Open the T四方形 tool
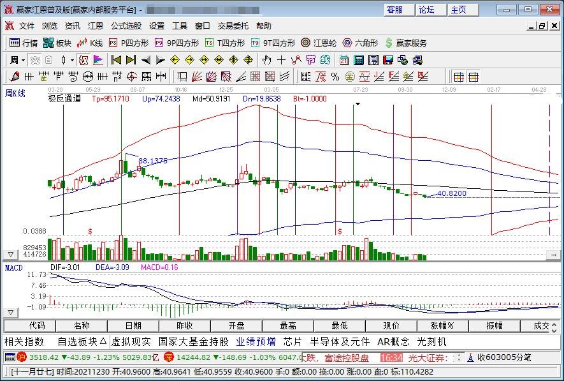The height and width of the screenshot is (381, 564). [225, 43]
